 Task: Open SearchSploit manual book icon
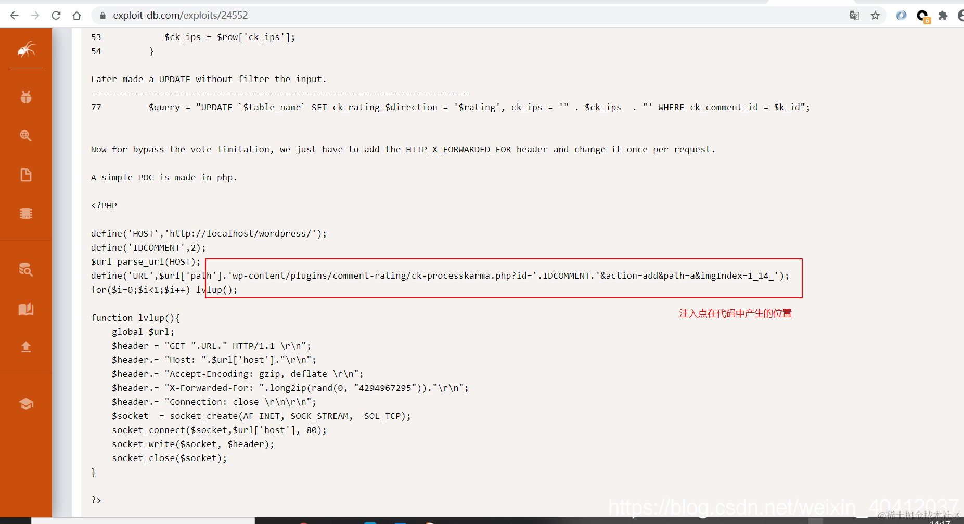pos(26,309)
